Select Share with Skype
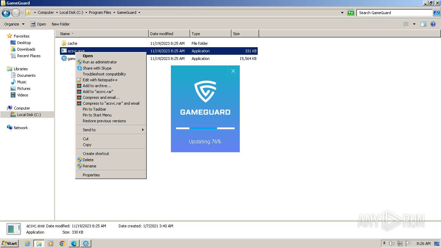Viewport: 441px width, 248px height. (111, 68)
